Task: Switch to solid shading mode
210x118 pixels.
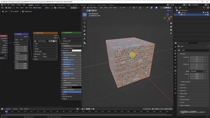Action: tap(166, 8)
